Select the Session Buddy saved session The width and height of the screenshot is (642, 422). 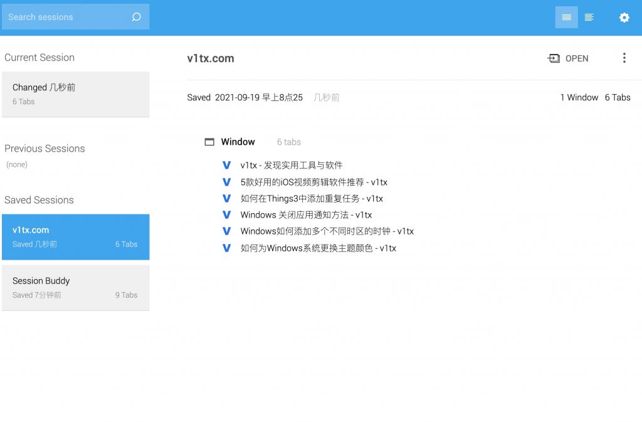point(76,288)
